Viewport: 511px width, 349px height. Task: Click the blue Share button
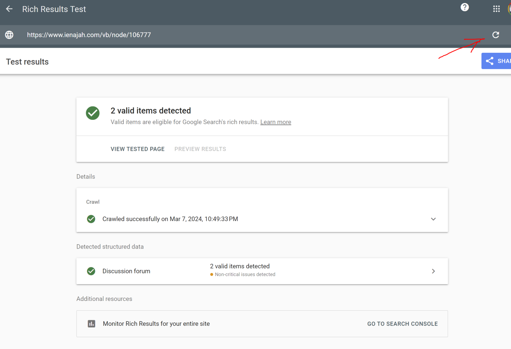pos(496,61)
